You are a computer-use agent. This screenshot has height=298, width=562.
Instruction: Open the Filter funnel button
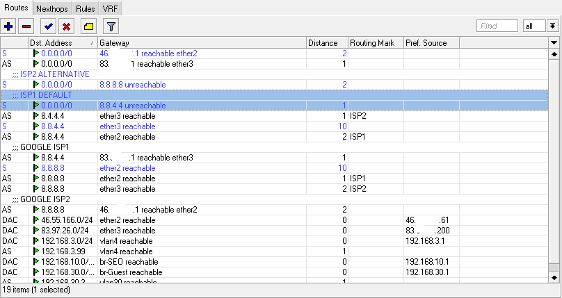coord(111,26)
